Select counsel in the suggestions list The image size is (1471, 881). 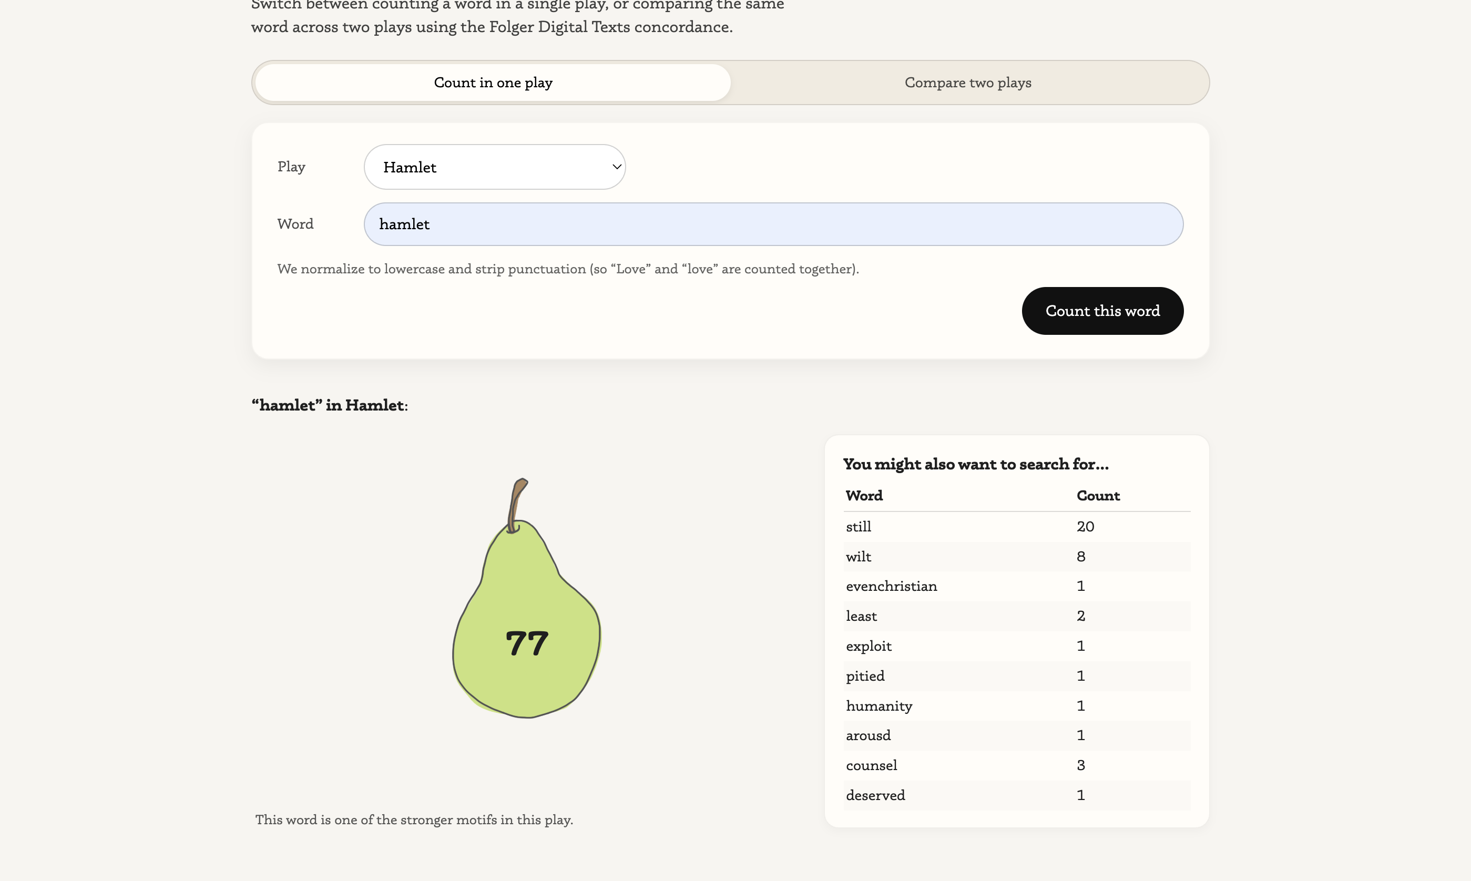point(871,765)
